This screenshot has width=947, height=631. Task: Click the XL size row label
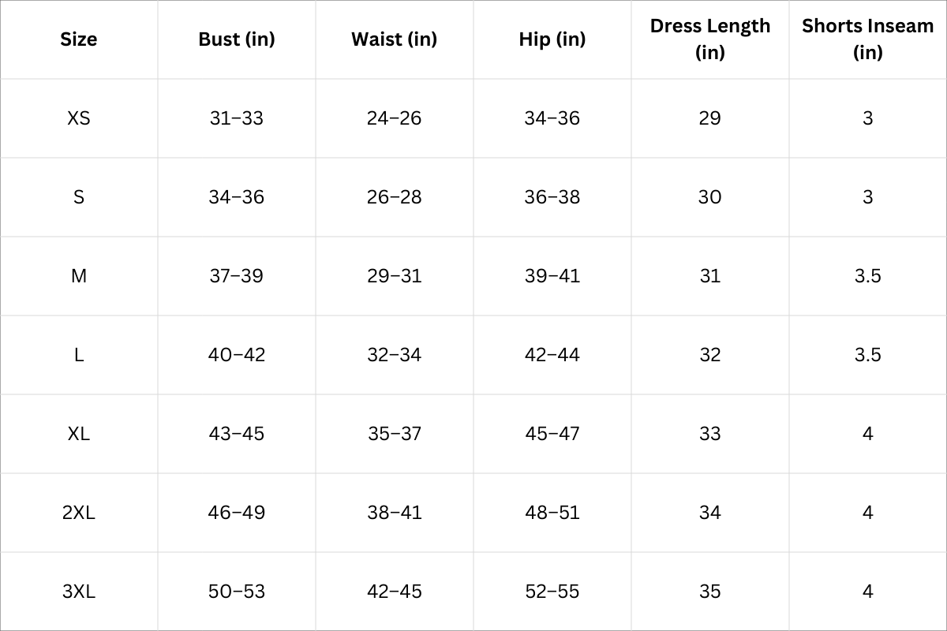click(x=79, y=434)
